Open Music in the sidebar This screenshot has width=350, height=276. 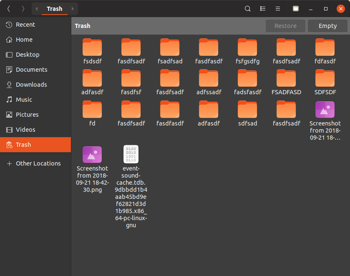click(35, 100)
